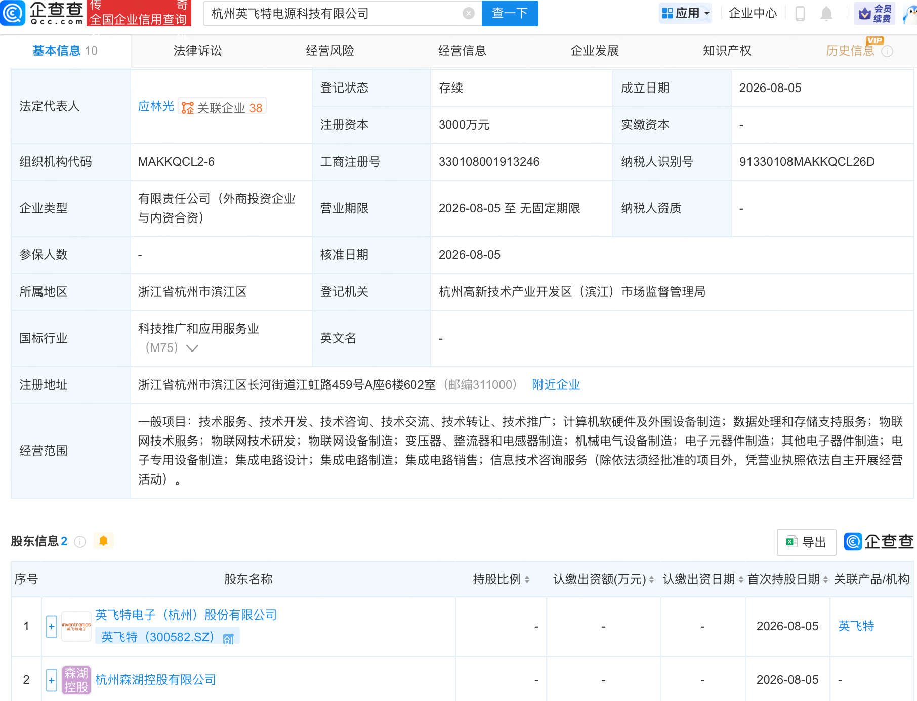This screenshot has width=917, height=701.
Task: Click the info icon next to 股东信息
Action: [80, 542]
